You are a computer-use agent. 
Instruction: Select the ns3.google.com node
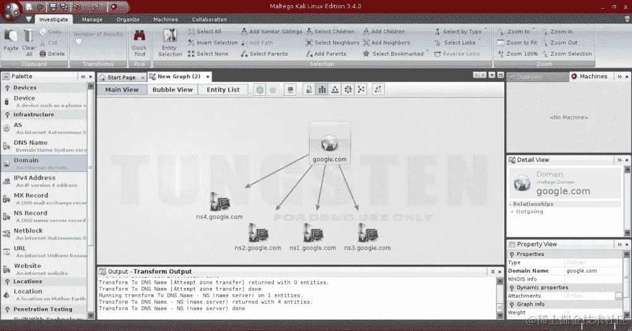click(x=367, y=237)
